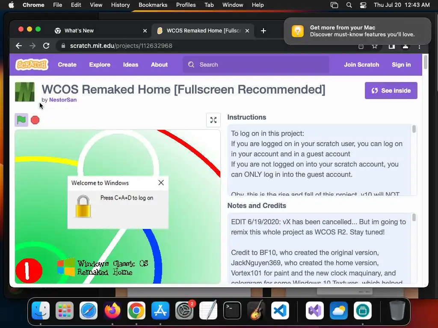Click the date and time in the menu bar
Image resolution: width=438 pixels, height=328 pixels.
(x=402, y=5)
